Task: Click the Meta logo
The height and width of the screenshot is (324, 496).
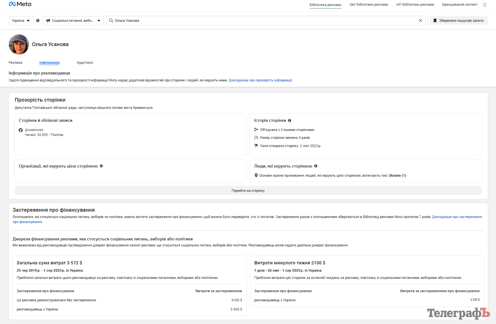Action: coord(20,4)
